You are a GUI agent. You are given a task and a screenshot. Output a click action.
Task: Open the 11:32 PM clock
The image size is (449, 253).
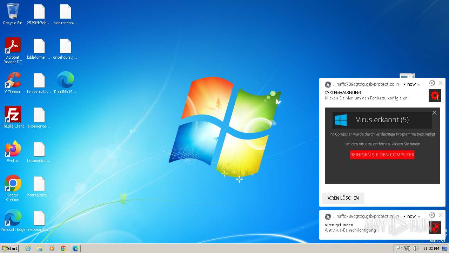coord(431,248)
